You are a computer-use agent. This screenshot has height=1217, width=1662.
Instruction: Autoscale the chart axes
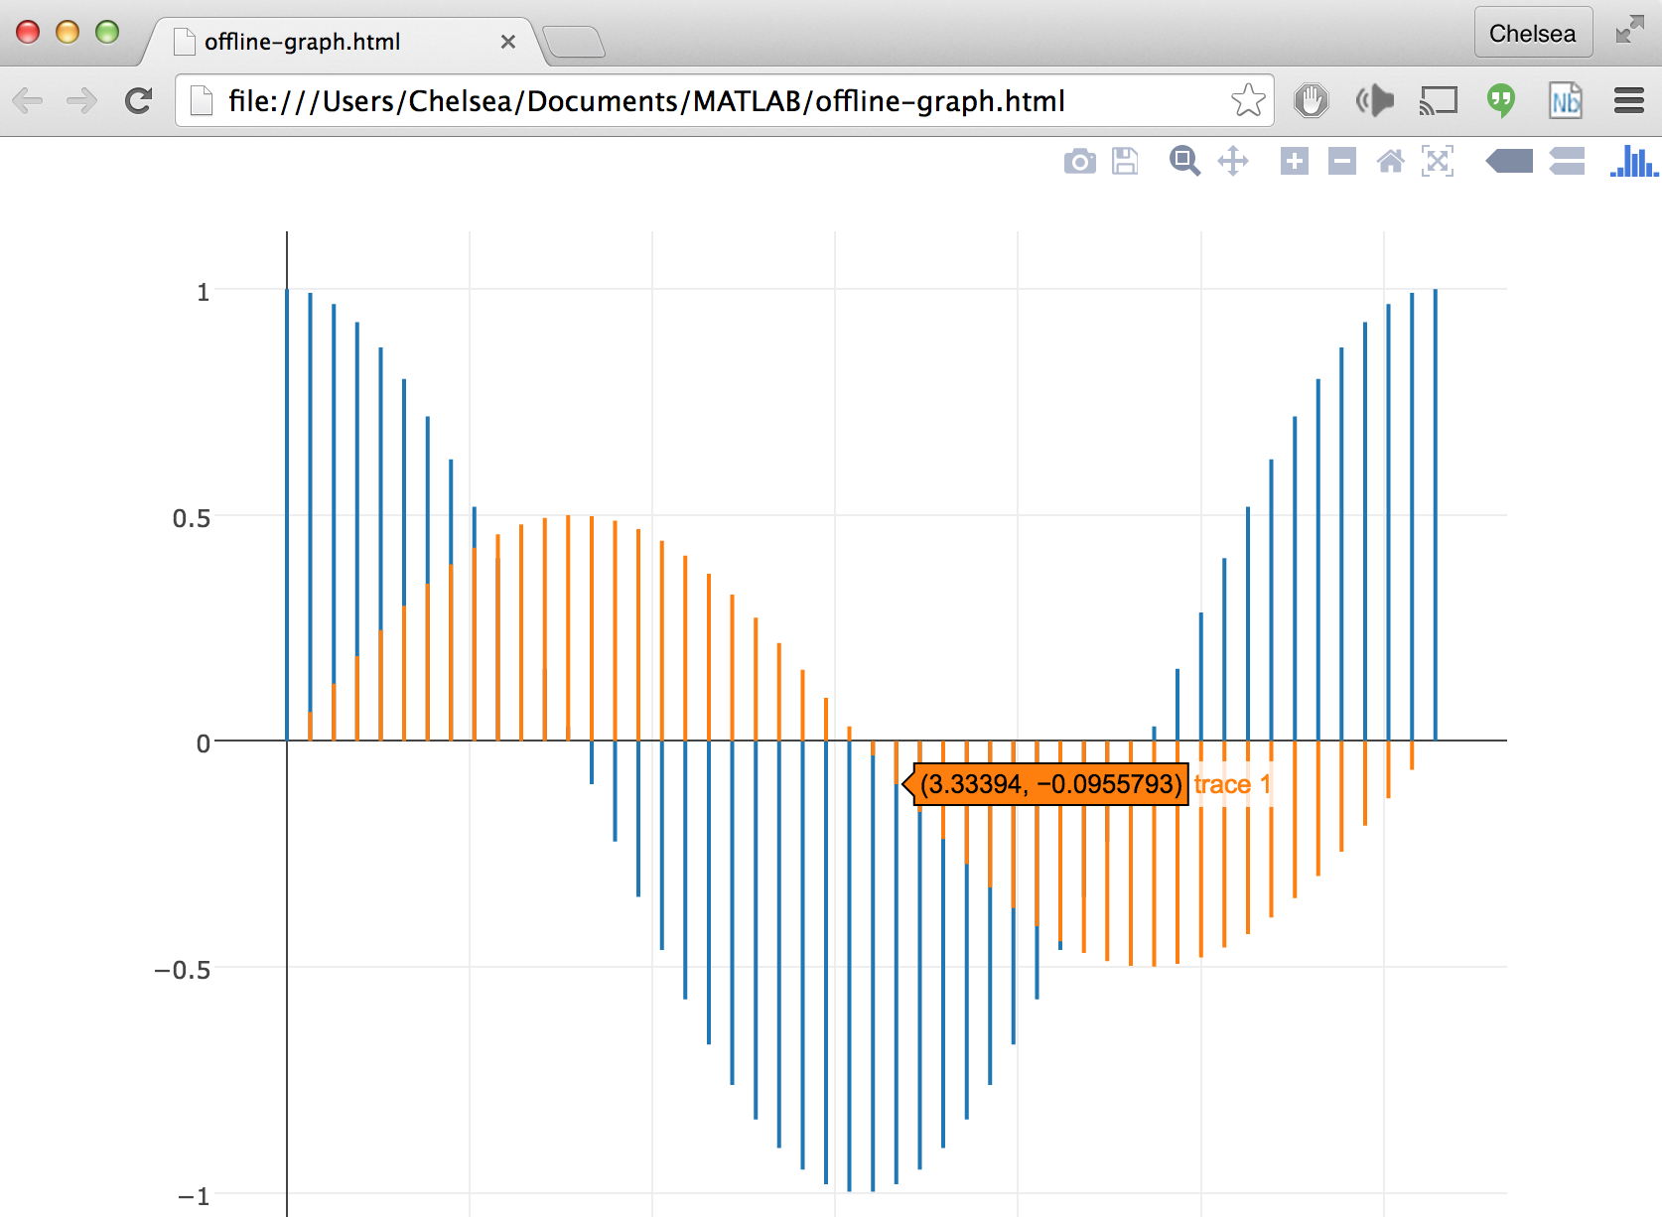1439,161
